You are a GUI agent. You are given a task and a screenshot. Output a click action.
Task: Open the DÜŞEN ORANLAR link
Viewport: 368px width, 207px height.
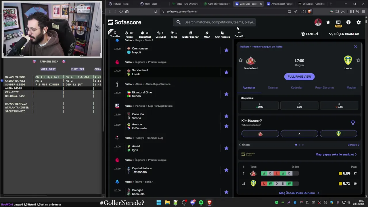(344, 34)
